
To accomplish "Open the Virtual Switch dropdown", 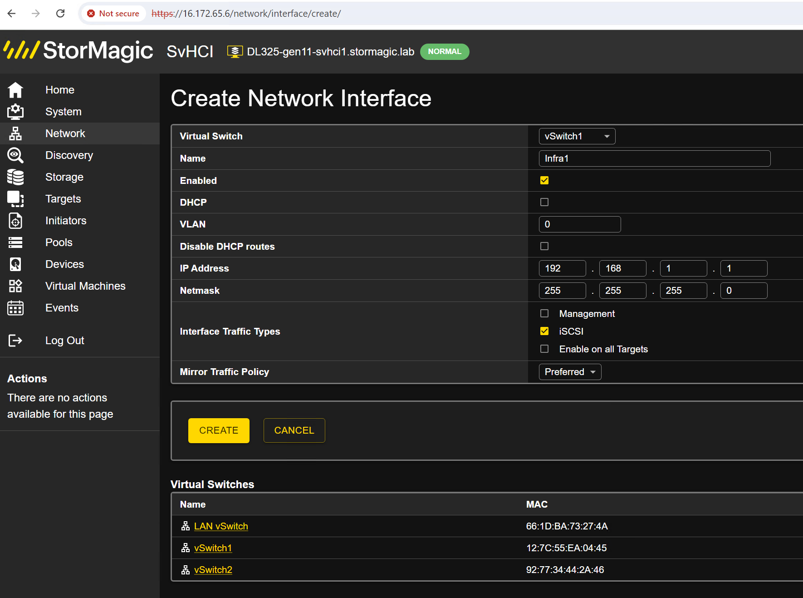I will click(x=577, y=136).
